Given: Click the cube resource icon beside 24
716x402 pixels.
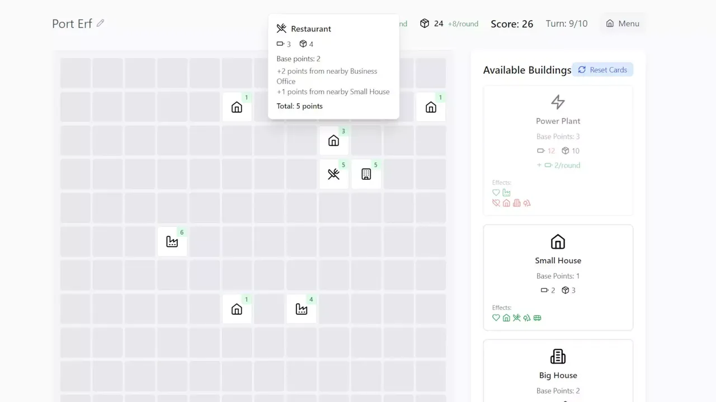Looking at the screenshot, I should coord(425,23).
